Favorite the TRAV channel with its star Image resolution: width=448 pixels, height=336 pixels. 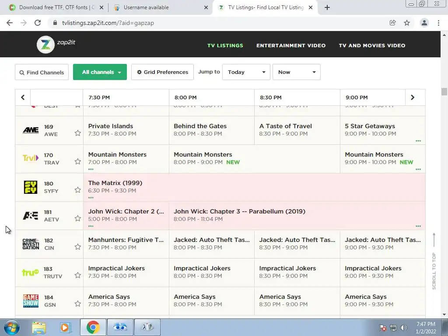click(x=78, y=161)
